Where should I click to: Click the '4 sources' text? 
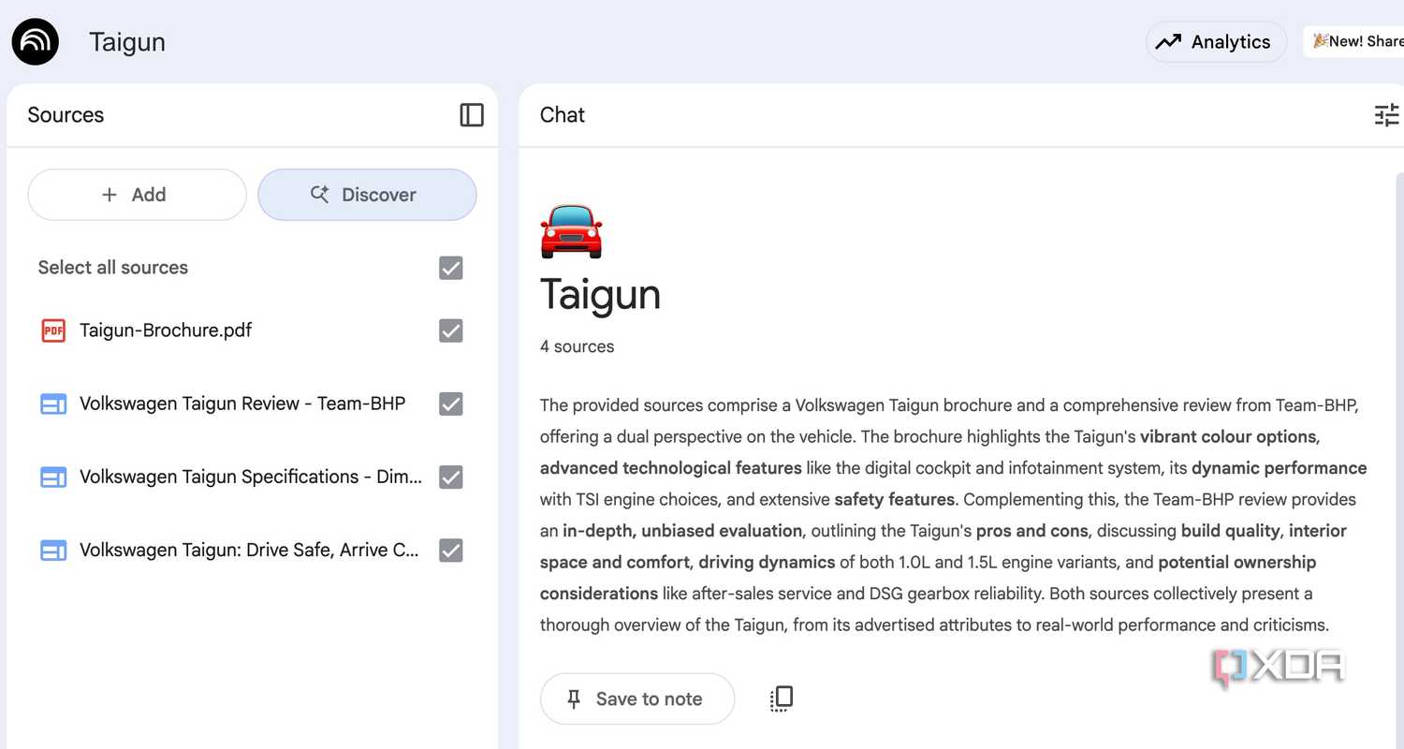(578, 346)
